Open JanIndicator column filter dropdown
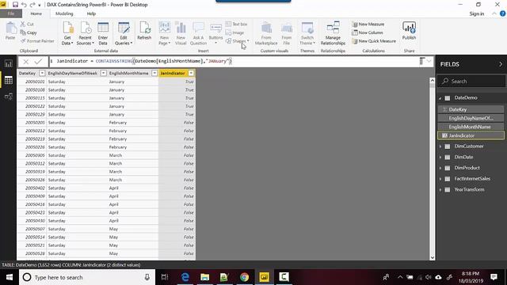507x285 pixels. pos(192,74)
